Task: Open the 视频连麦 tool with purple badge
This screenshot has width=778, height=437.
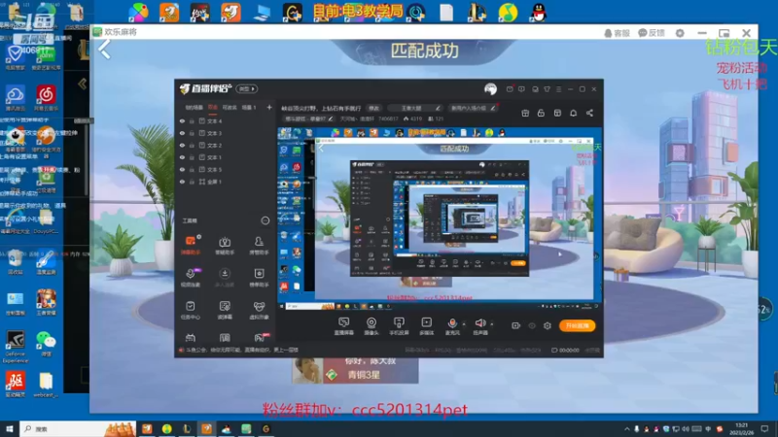Action: (x=191, y=278)
